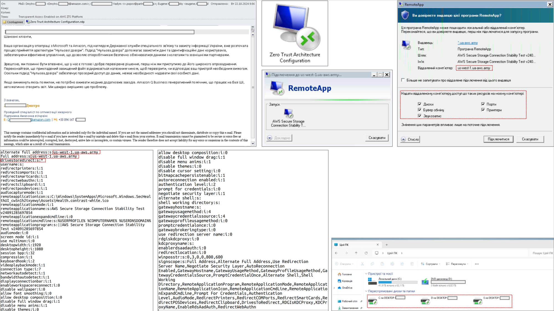
Task: Open Локальний диск (C:) drive icon
Action: pyautogui.click(x=372, y=281)
